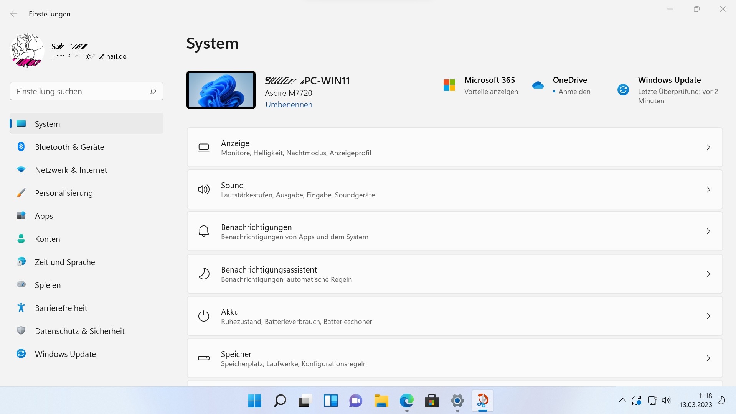Screen dimensions: 736x414
Task: Click the Akku power icon
Action: (203, 316)
